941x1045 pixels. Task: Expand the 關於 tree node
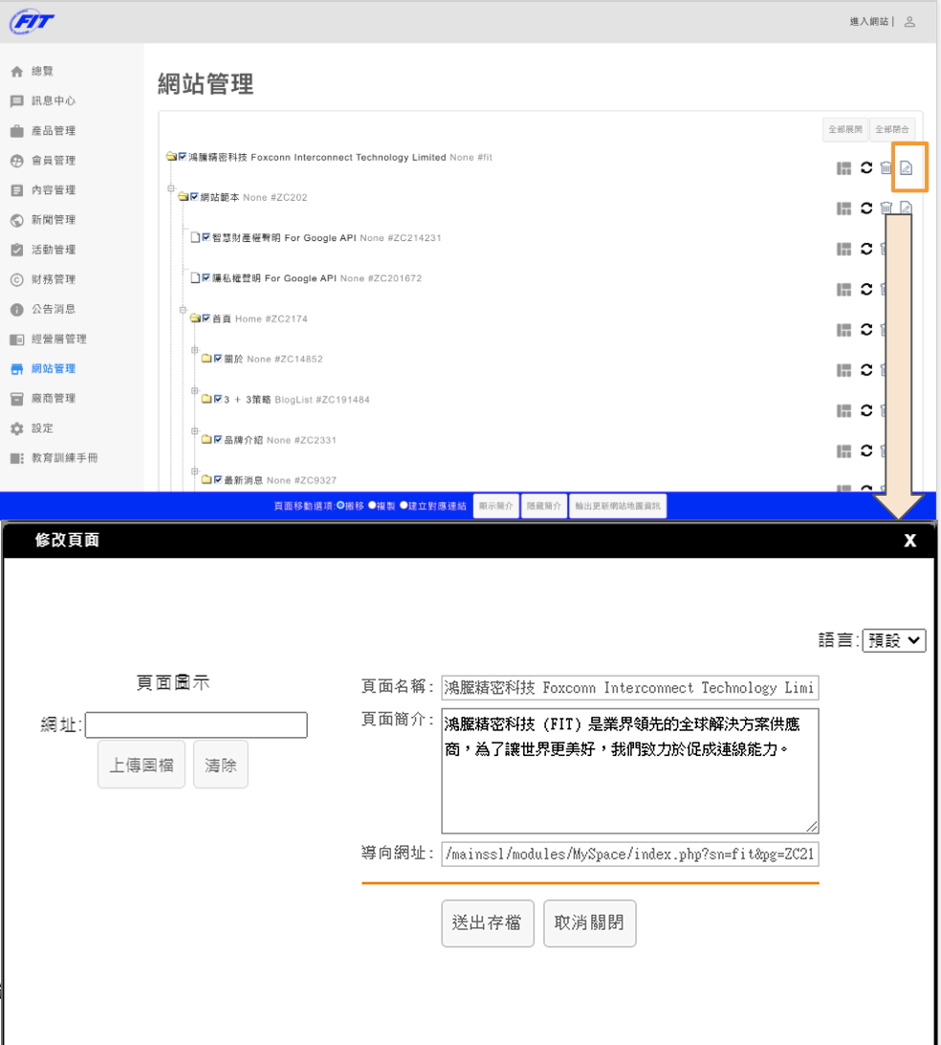click(x=194, y=350)
